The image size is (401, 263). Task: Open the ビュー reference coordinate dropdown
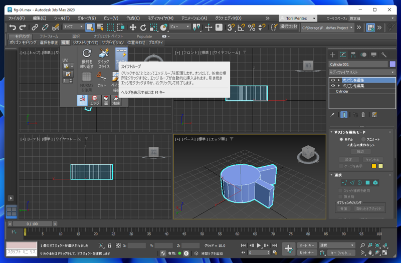(180, 27)
